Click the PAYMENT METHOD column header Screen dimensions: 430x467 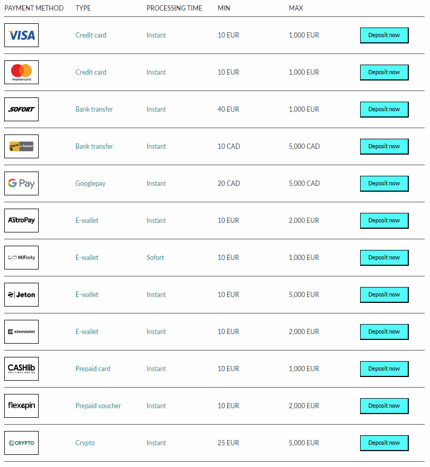(34, 8)
